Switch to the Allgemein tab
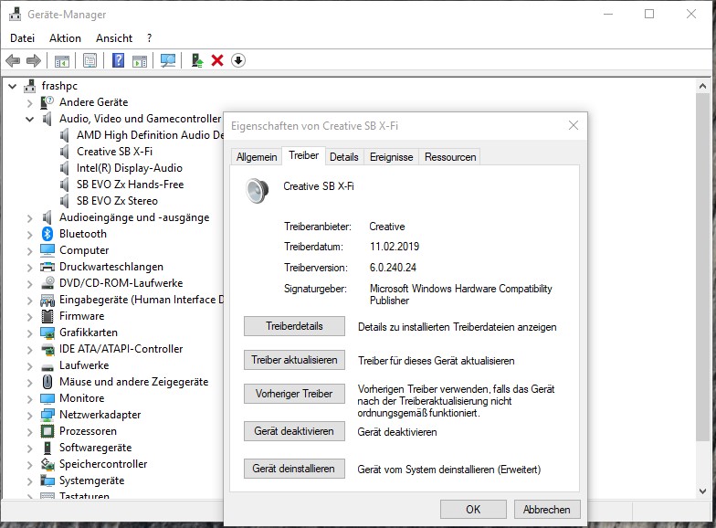Image resolution: width=716 pixels, height=528 pixels. pyautogui.click(x=257, y=157)
